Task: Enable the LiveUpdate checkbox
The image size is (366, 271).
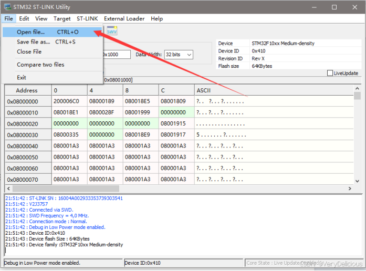Action: (x=330, y=73)
